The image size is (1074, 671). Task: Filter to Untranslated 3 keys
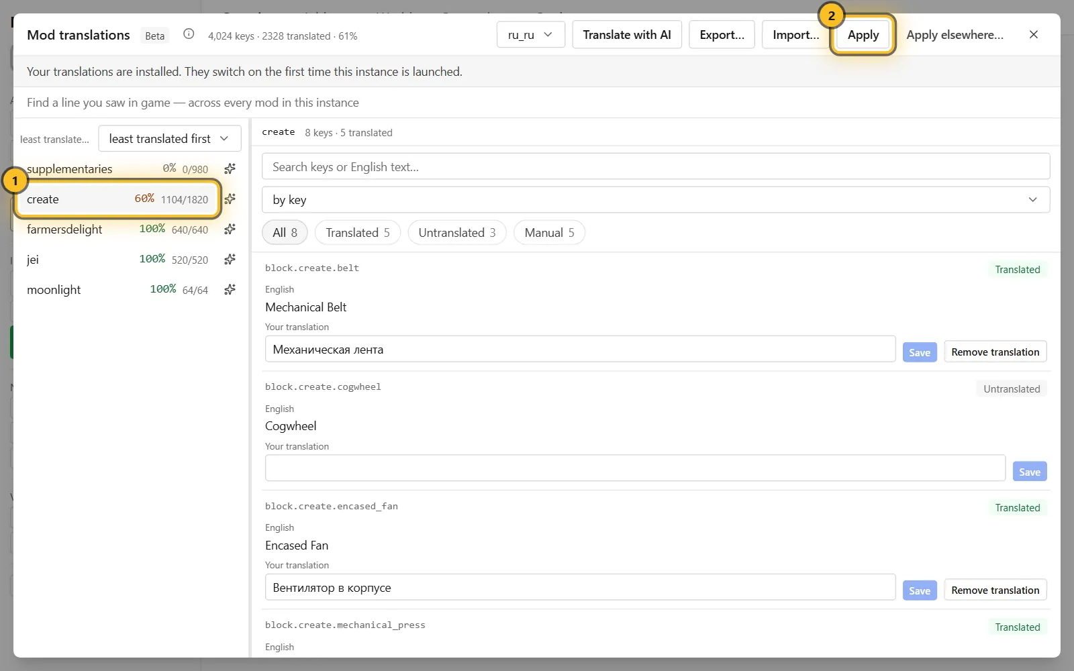(x=457, y=233)
